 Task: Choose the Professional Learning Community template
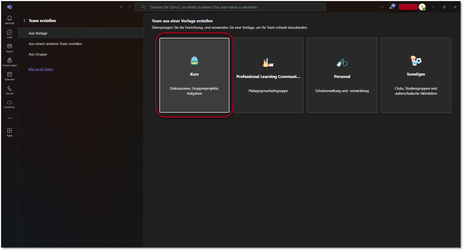click(268, 75)
